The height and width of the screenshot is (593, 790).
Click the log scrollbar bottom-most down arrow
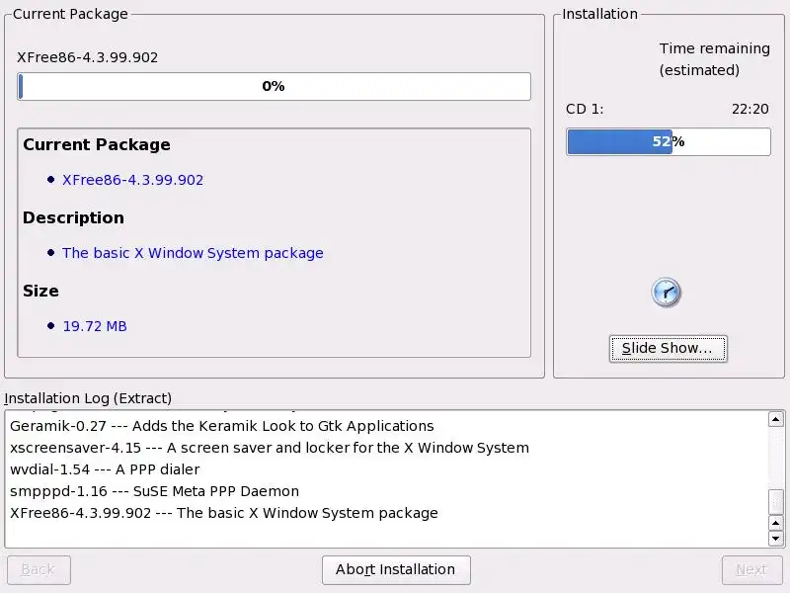tap(775, 538)
